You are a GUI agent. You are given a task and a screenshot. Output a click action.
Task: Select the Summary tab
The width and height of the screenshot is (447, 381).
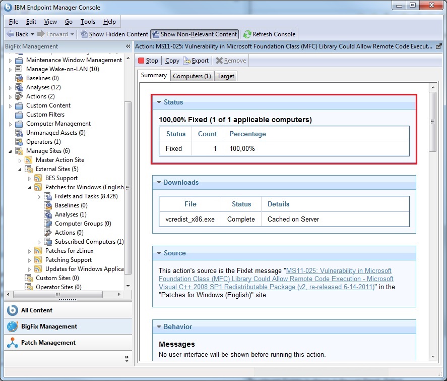pyautogui.click(x=154, y=75)
